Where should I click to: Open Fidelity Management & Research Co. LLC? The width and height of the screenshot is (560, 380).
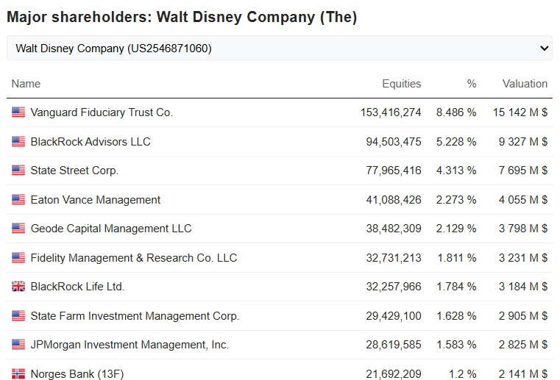(x=134, y=258)
